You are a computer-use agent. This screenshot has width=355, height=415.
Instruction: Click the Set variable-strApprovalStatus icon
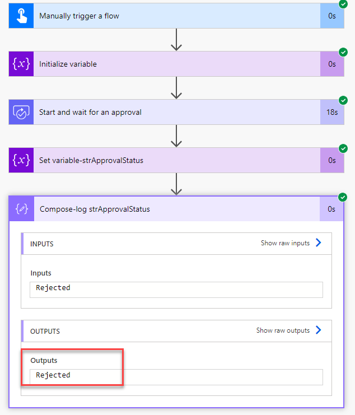click(x=21, y=160)
